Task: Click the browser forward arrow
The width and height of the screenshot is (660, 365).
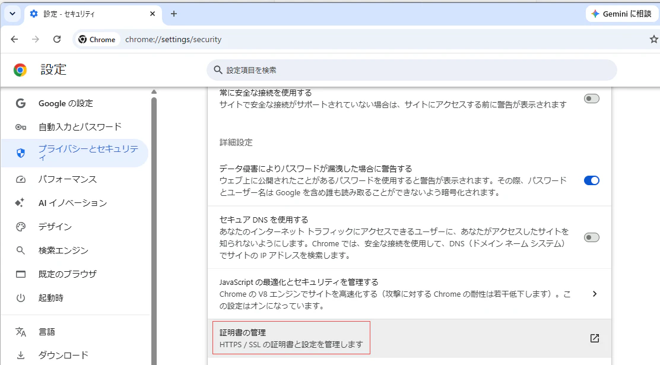Action: 36,39
